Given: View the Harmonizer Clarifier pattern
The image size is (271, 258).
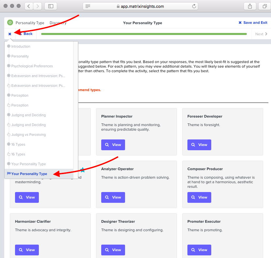Looking at the screenshot, I should click(27, 250).
